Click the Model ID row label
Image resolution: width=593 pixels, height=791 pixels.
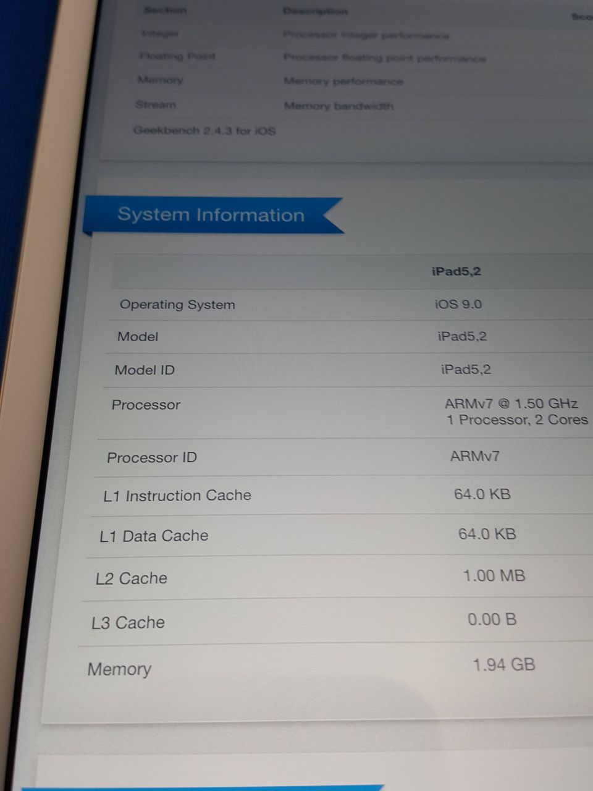click(x=145, y=370)
